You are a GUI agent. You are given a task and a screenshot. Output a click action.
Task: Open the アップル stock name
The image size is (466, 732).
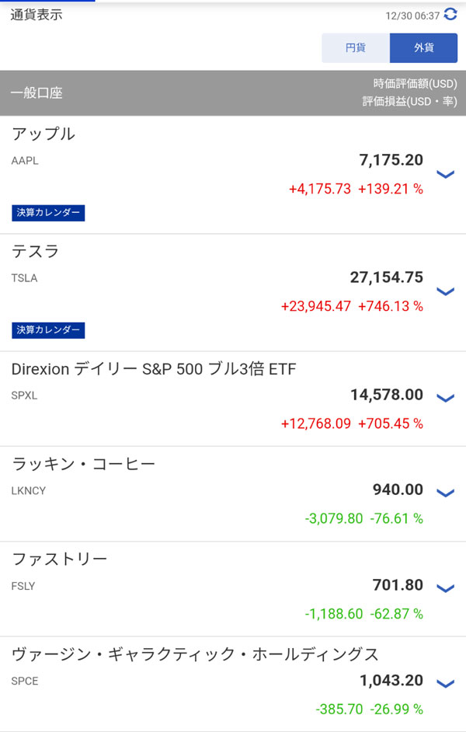pyautogui.click(x=43, y=134)
